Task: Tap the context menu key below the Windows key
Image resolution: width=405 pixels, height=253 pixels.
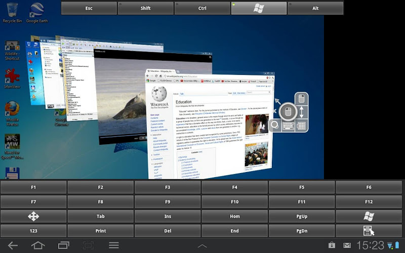Action: (x=369, y=231)
